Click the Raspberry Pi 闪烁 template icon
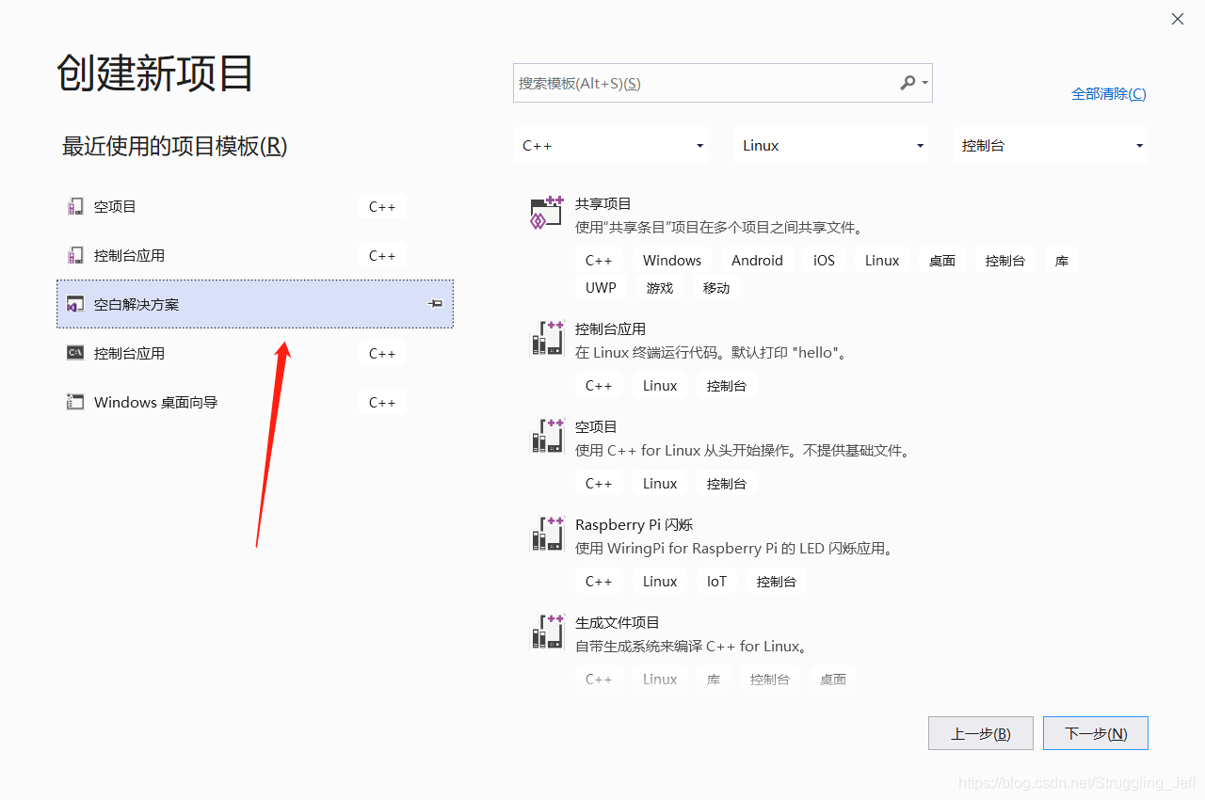The width and height of the screenshot is (1205, 800). point(547,534)
